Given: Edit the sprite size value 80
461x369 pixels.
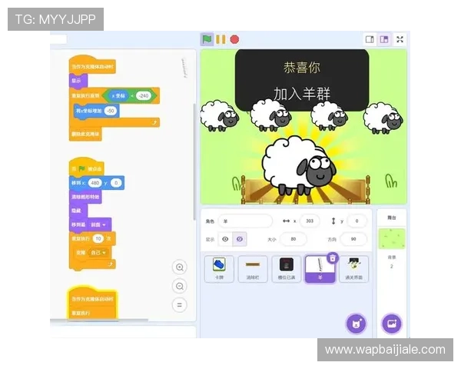Looking at the screenshot, I should (294, 239).
